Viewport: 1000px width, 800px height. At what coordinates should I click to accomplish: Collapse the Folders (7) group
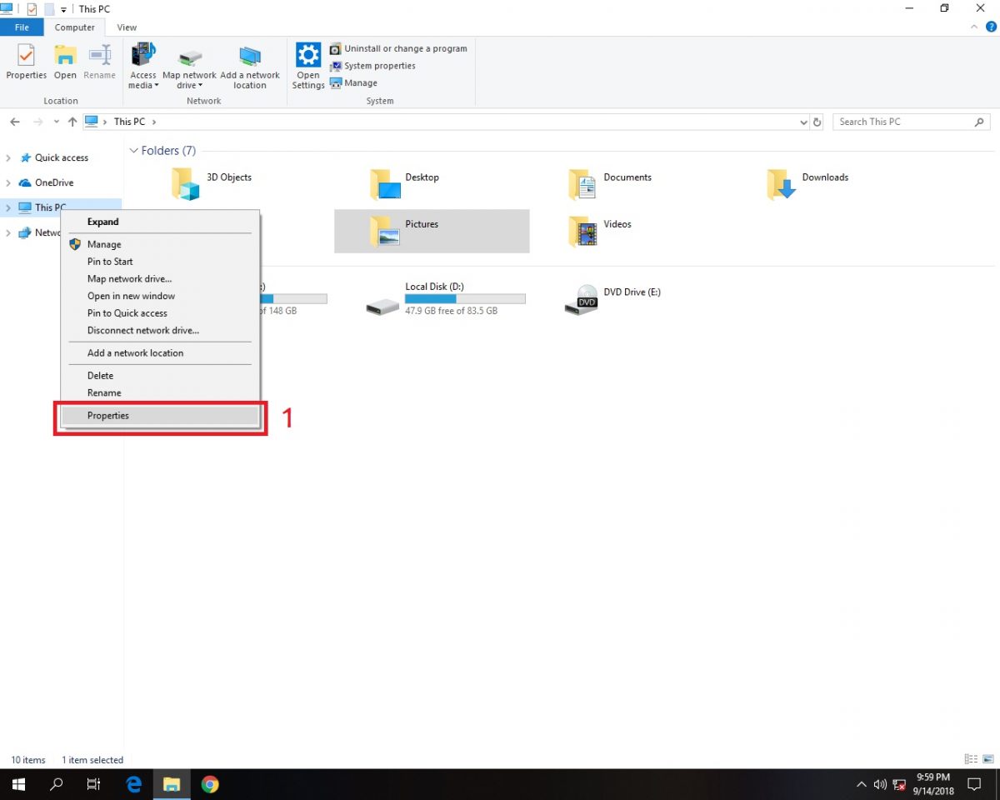coord(133,151)
